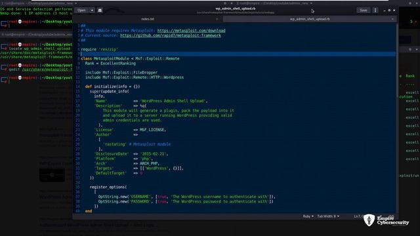Click the MSF_LICENSE text
This screenshot has height=236, width=420.
pos(153,130)
